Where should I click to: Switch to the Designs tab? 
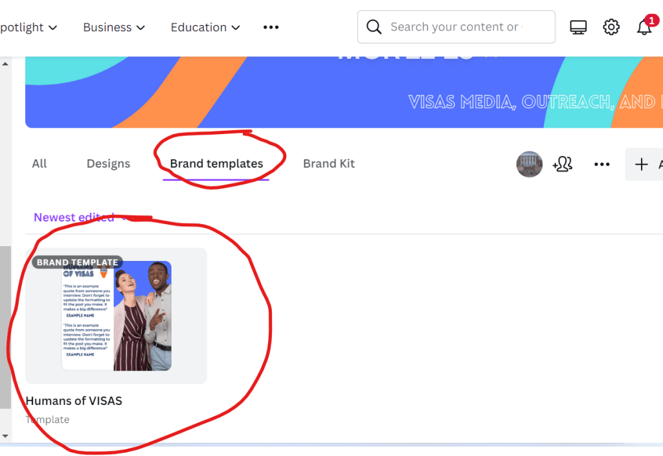pos(108,164)
